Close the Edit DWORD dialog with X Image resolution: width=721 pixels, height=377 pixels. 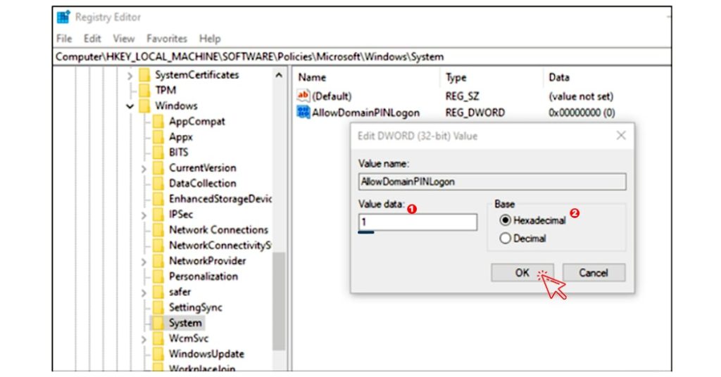(621, 136)
